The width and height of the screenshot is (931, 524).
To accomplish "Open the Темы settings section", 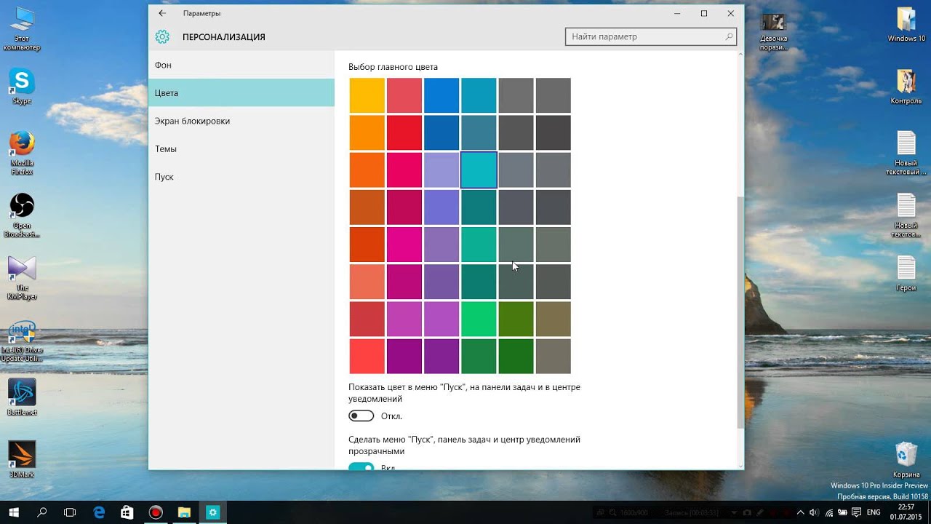I will [241, 148].
